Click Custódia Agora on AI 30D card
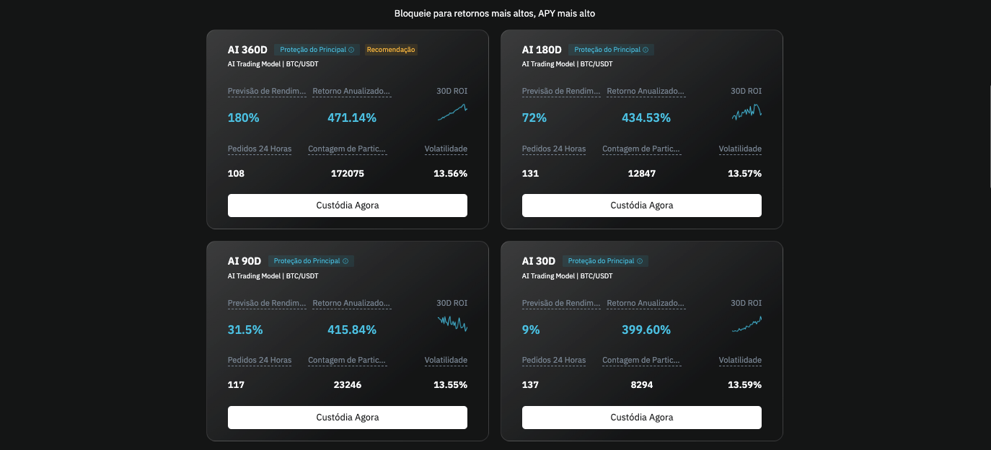The image size is (991, 450). 641,417
